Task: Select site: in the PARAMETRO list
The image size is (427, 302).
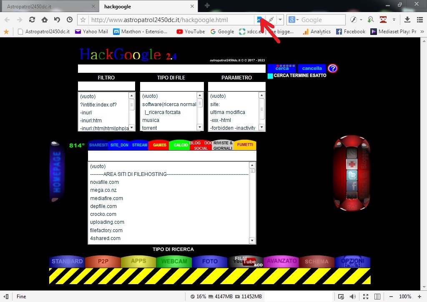Action: click(215, 104)
